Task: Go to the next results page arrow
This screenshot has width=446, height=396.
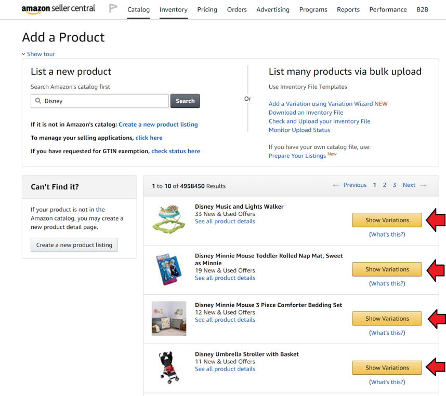Action: 423,185
